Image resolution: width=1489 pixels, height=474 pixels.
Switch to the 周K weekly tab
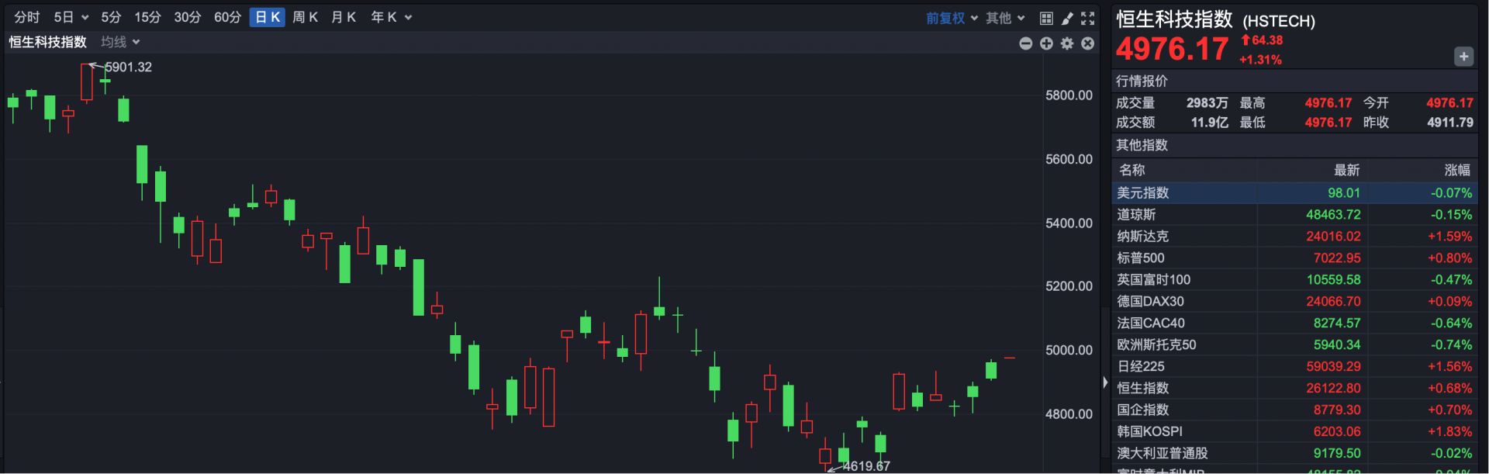click(305, 17)
